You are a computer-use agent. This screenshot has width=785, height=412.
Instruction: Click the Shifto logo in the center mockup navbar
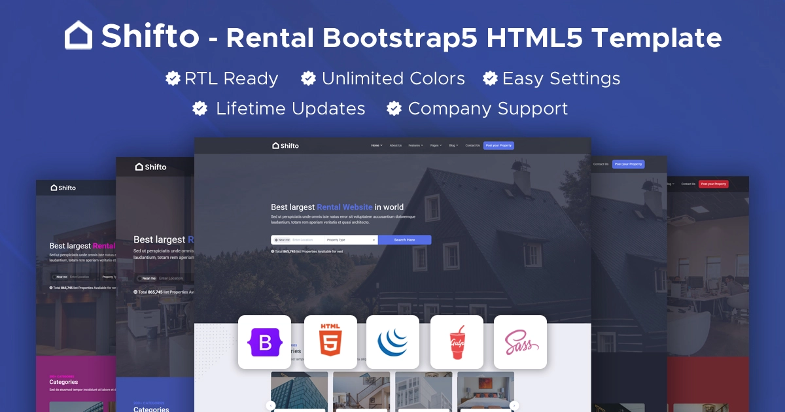(285, 145)
